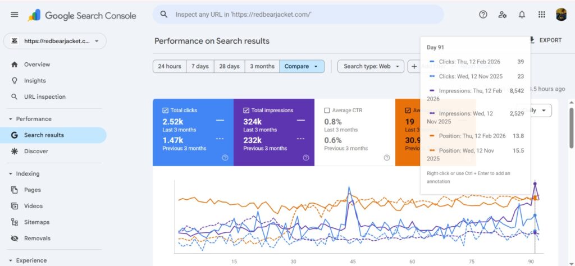The height and width of the screenshot is (266, 575).
Task: Click the EXPORT button
Action: click(x=545, y=40)
